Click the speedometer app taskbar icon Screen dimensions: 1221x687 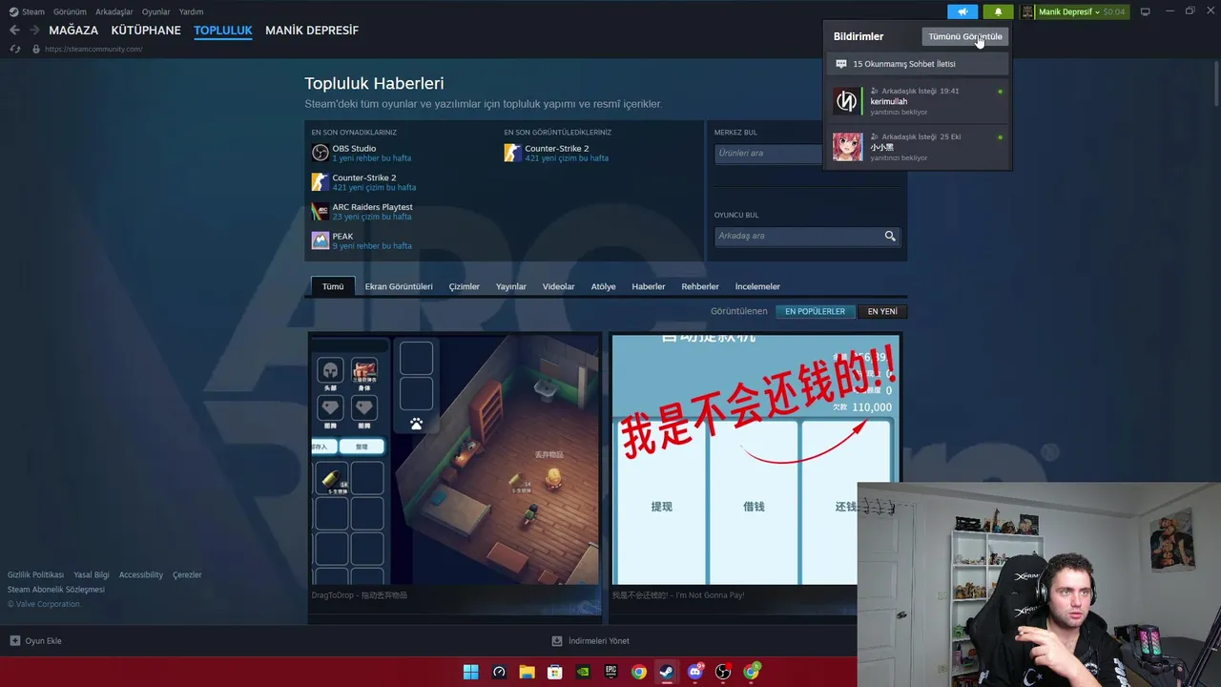498,672
